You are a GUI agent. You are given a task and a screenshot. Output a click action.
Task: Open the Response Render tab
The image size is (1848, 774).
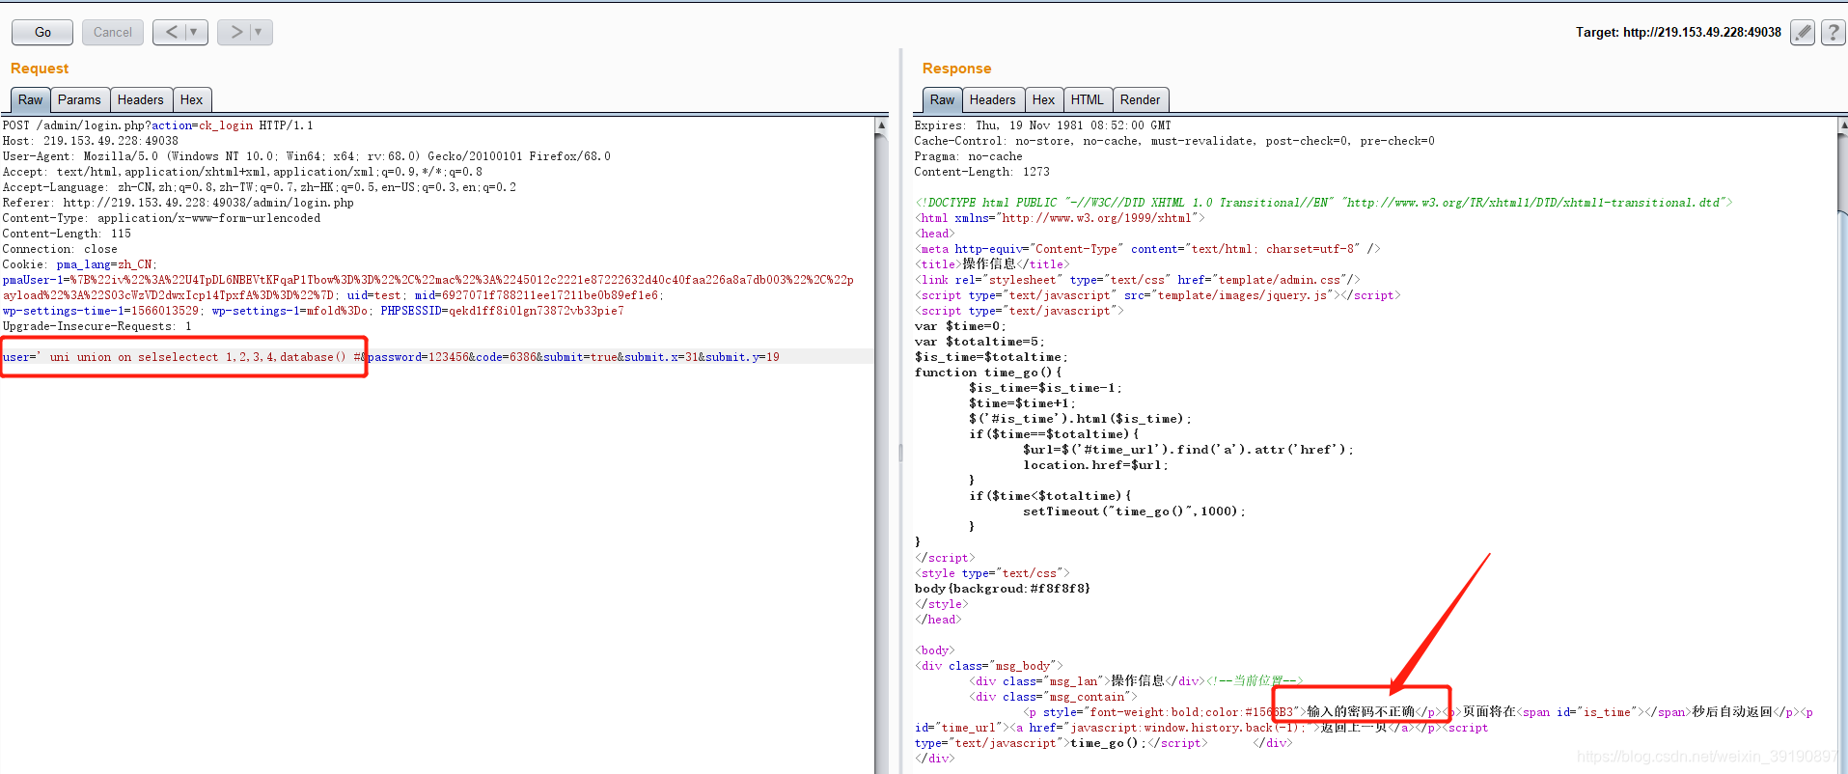(1141, 99)
